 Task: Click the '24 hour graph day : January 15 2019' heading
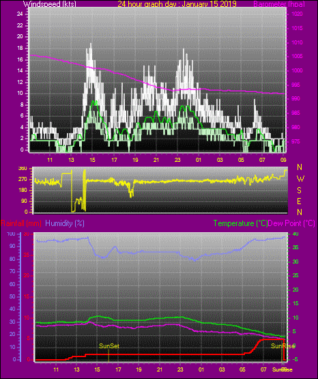(x=177, y=3)
